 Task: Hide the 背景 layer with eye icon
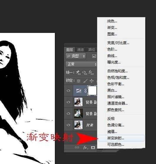click(68, 125)
